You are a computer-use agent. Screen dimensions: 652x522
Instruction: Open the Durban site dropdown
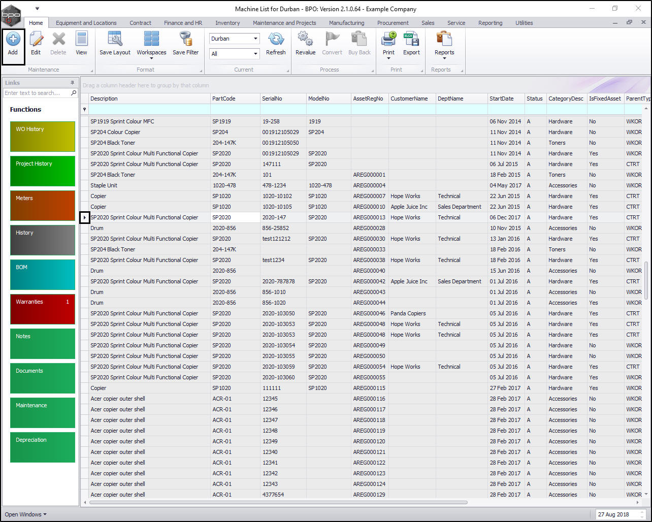coord(254,39)
